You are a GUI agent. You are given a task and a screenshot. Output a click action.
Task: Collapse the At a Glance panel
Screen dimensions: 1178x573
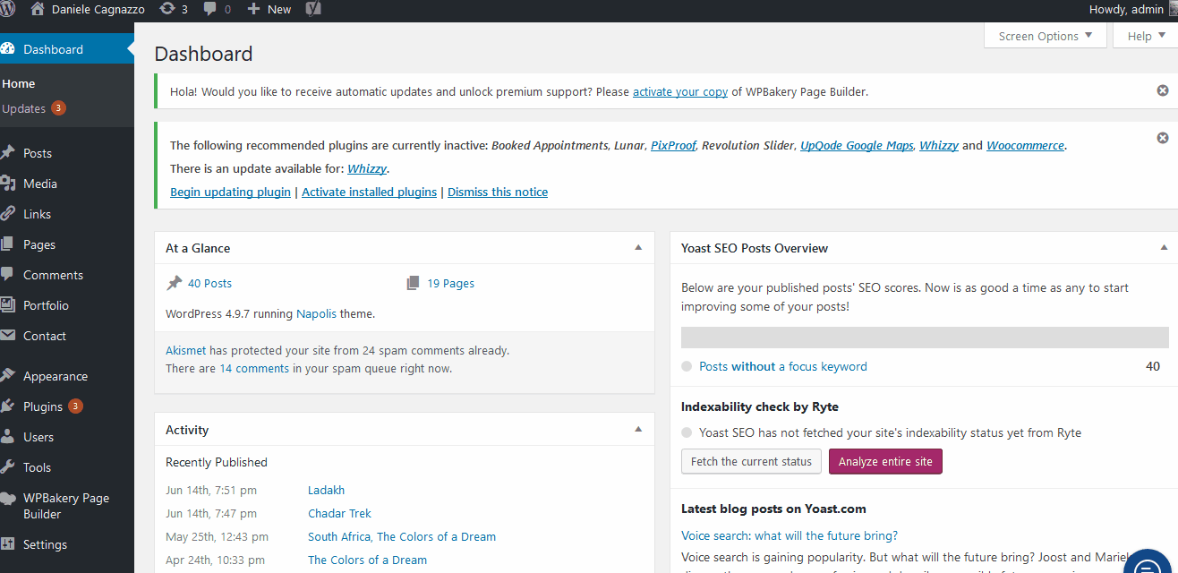[638, 248]
